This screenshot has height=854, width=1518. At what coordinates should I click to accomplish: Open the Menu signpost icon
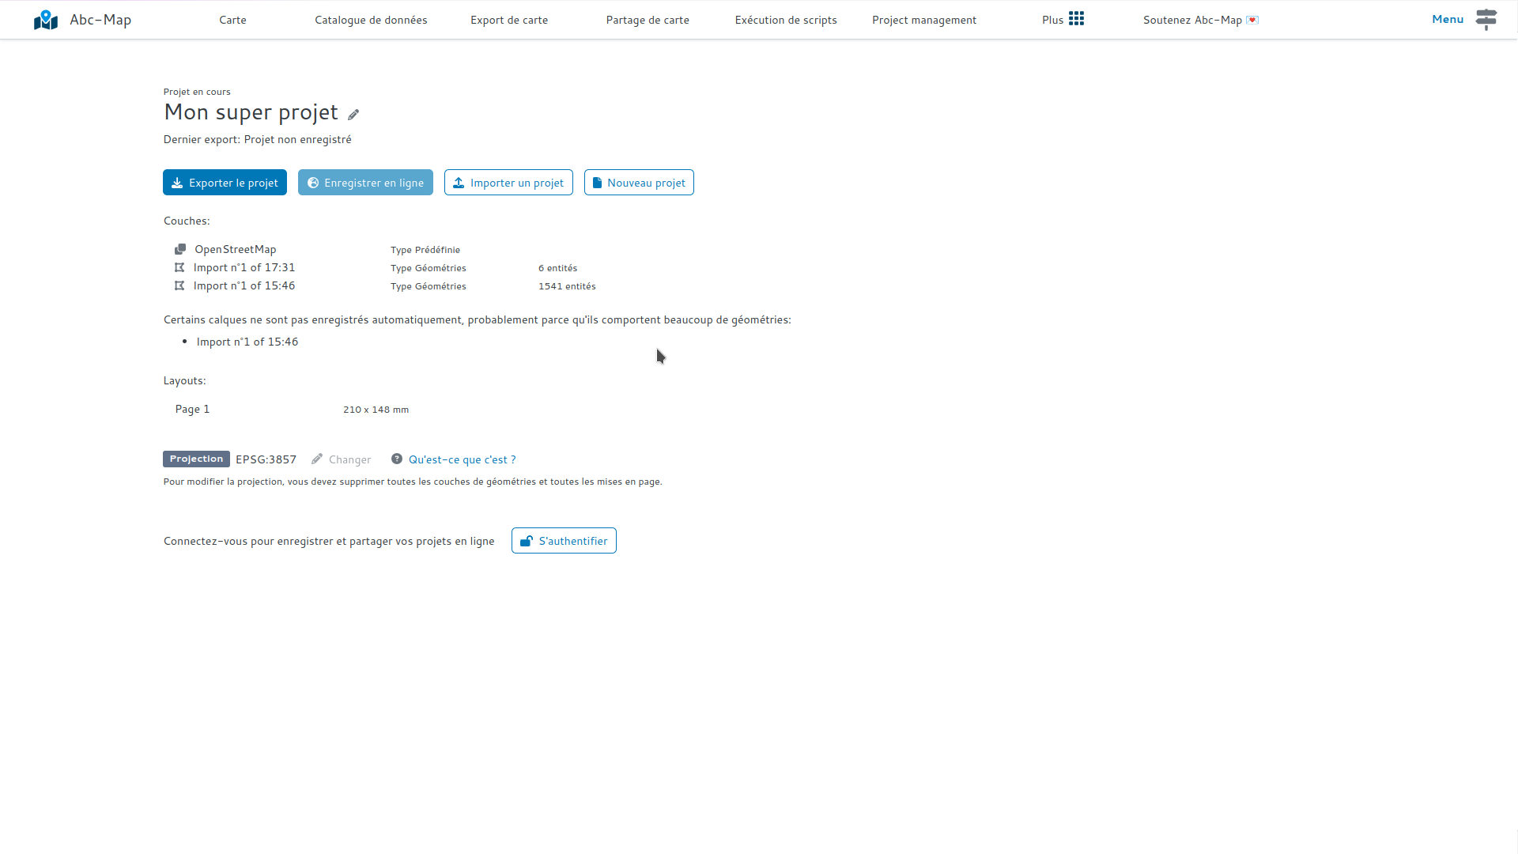point(1486,19)
